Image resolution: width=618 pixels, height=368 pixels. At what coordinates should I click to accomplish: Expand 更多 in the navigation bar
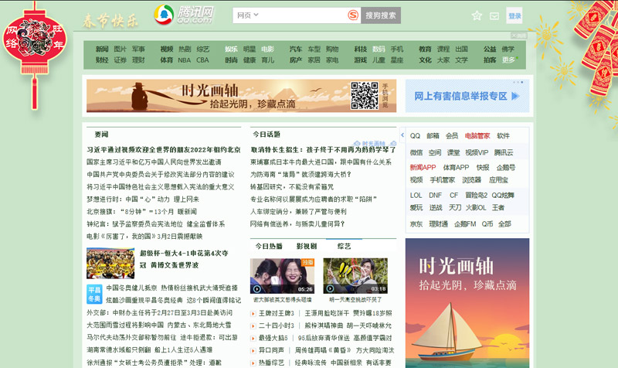[x=509, y=60]
